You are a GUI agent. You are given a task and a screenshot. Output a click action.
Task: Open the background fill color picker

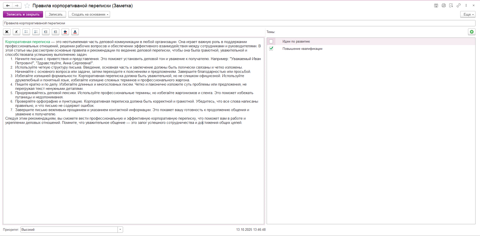(65, 32)
